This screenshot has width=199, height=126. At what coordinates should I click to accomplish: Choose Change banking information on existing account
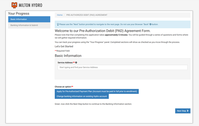(82, 96)
